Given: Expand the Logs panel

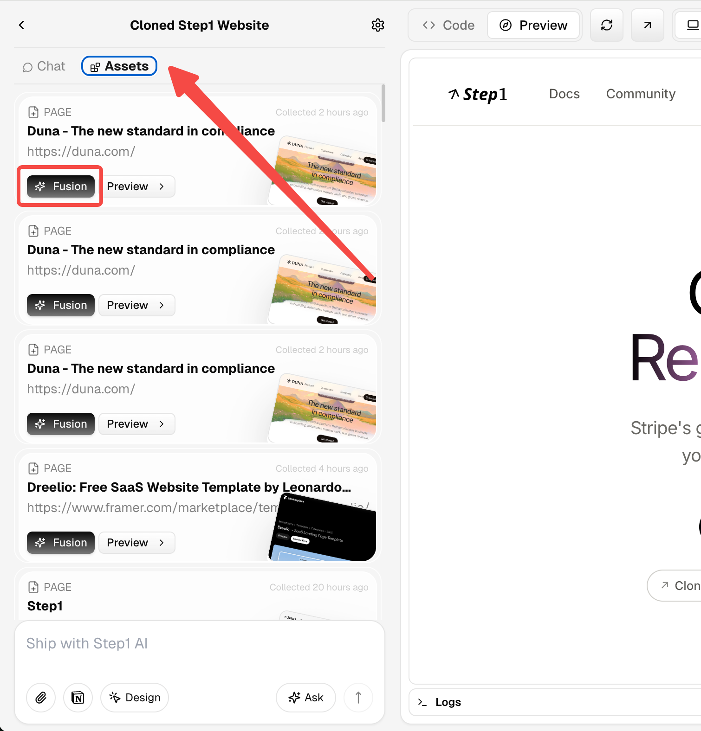Looking at the screenshot, I should point(555,702).
